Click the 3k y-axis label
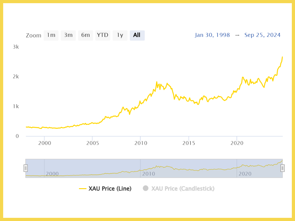This screenshot has height=221, width=295. [16, 47]
